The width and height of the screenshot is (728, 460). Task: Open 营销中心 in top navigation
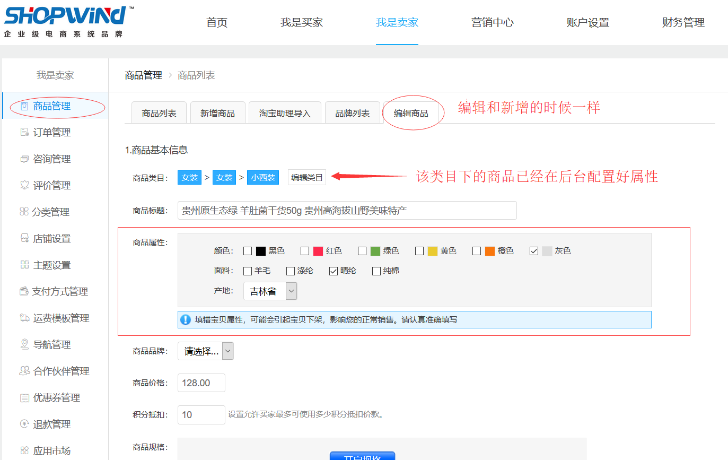pos(493,22)
